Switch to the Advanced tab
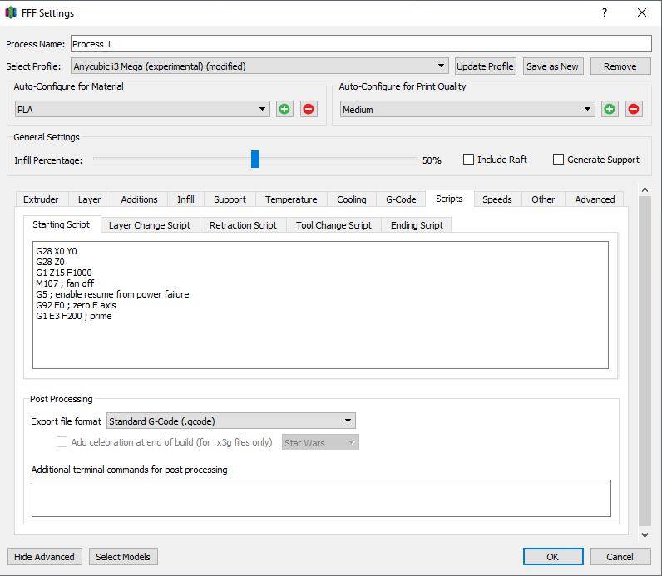 tap(595, 199)
